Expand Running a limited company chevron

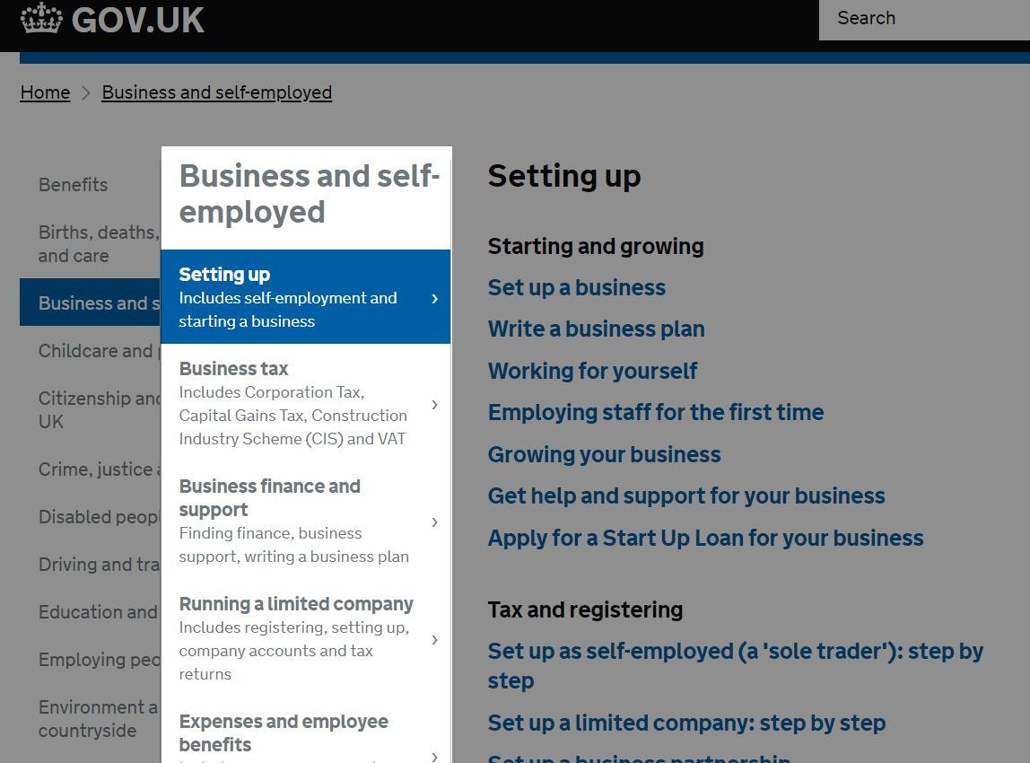435,640
